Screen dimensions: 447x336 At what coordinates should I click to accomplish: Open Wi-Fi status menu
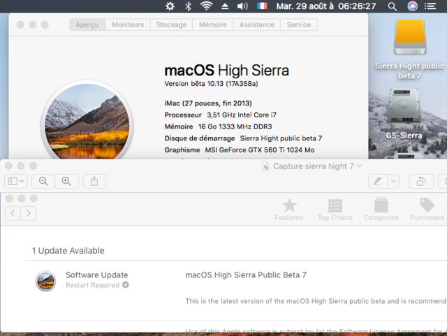[x=207, y=6]
